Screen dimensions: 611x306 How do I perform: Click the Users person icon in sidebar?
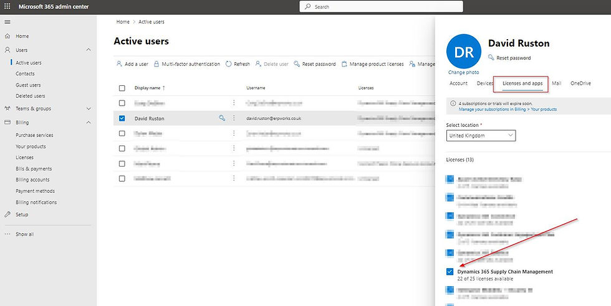point(7,50)
